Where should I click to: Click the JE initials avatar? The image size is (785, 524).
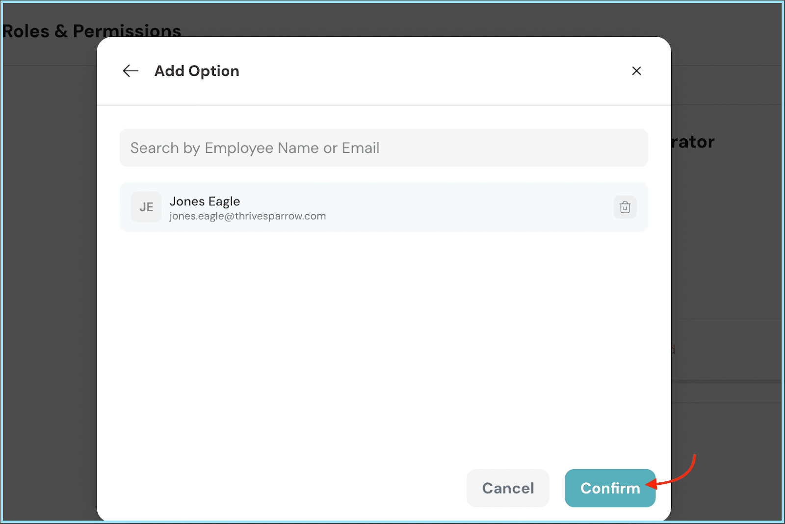146,207
